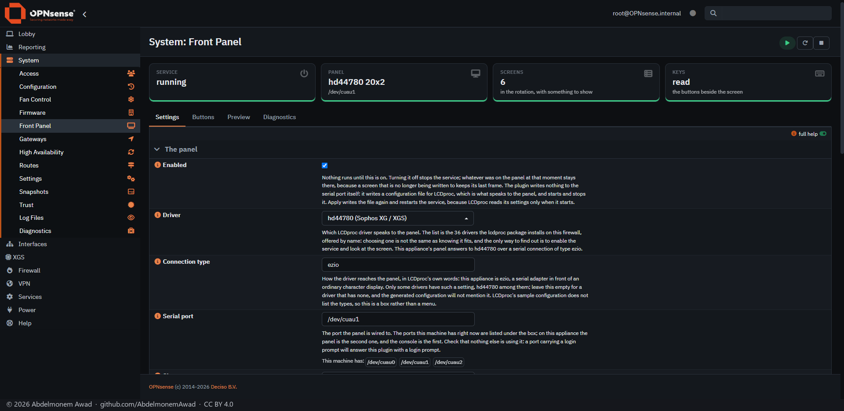
Task: Open the Diagnostics tab
Action: pyautogui.click(x=280, y=117)
